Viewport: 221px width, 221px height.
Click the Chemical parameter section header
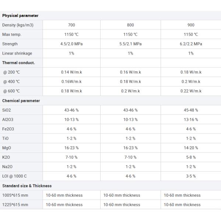tap(21, 101)
